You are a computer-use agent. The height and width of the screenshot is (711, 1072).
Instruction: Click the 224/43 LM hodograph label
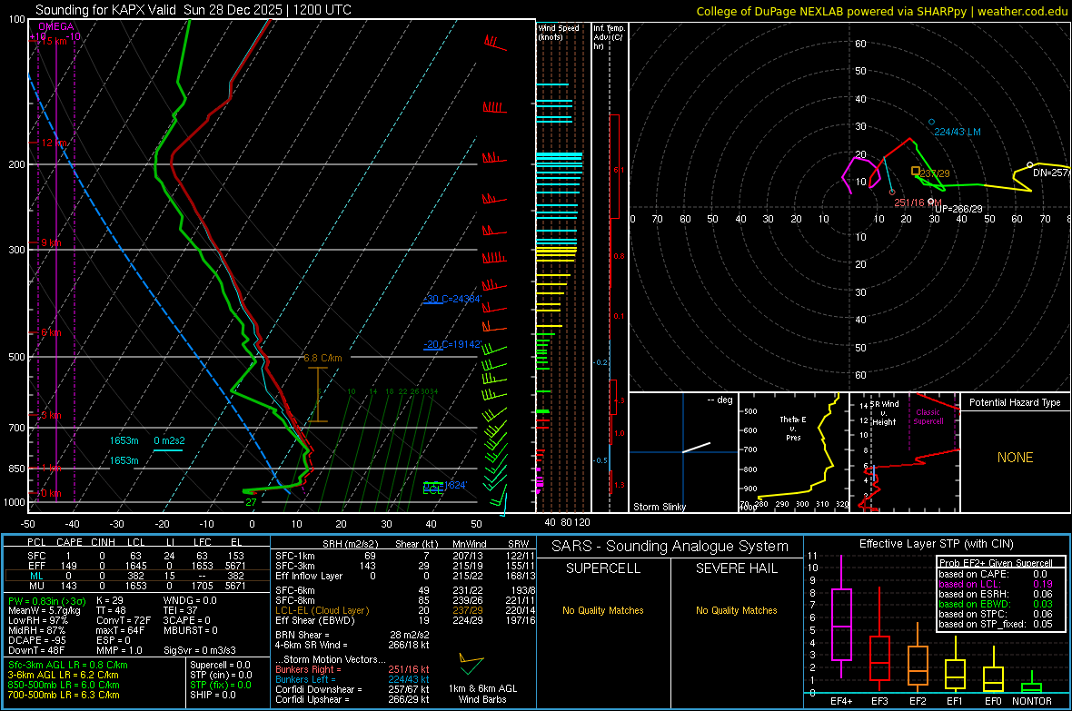(958, 132)
